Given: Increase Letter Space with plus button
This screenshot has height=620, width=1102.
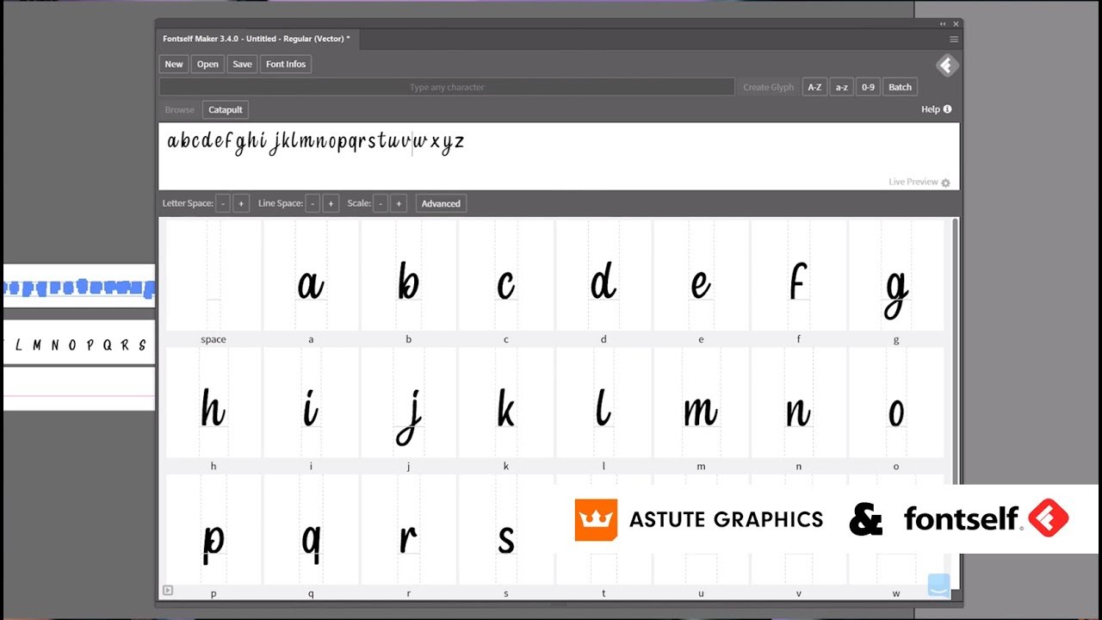Looking at the screenshot, I should click(240, 203).
